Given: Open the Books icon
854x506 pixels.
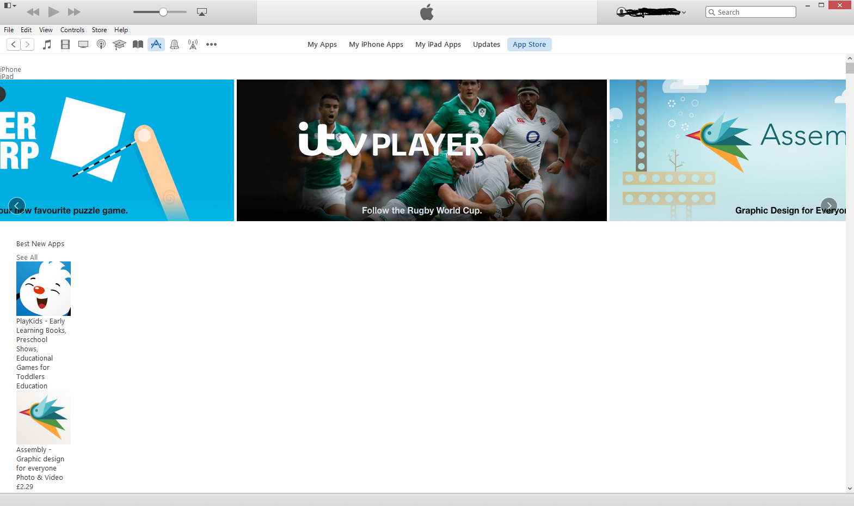Looking at the screenshot, I should click(138, 45).
